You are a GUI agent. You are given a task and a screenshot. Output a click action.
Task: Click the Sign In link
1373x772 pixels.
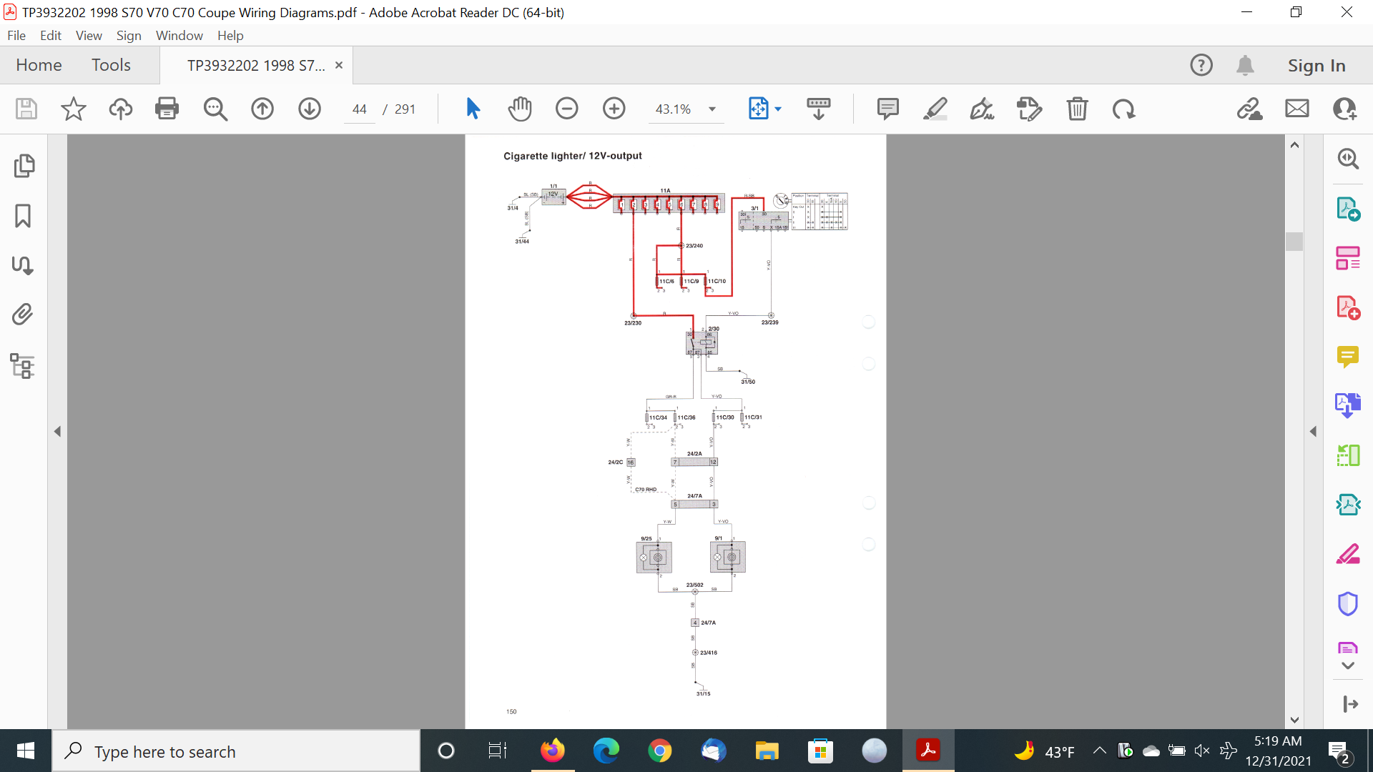(1317, 65)
